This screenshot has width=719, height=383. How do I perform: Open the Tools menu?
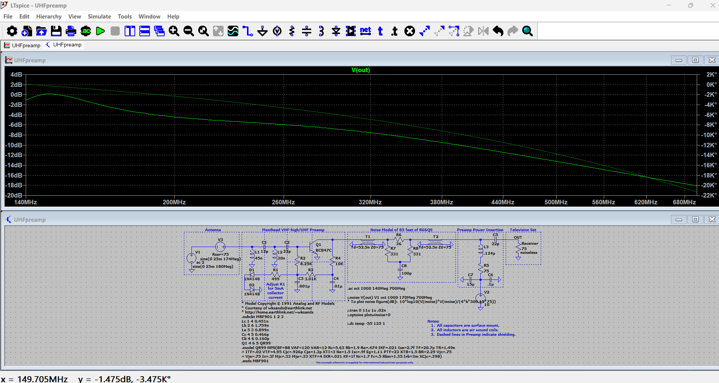[125, 17]
